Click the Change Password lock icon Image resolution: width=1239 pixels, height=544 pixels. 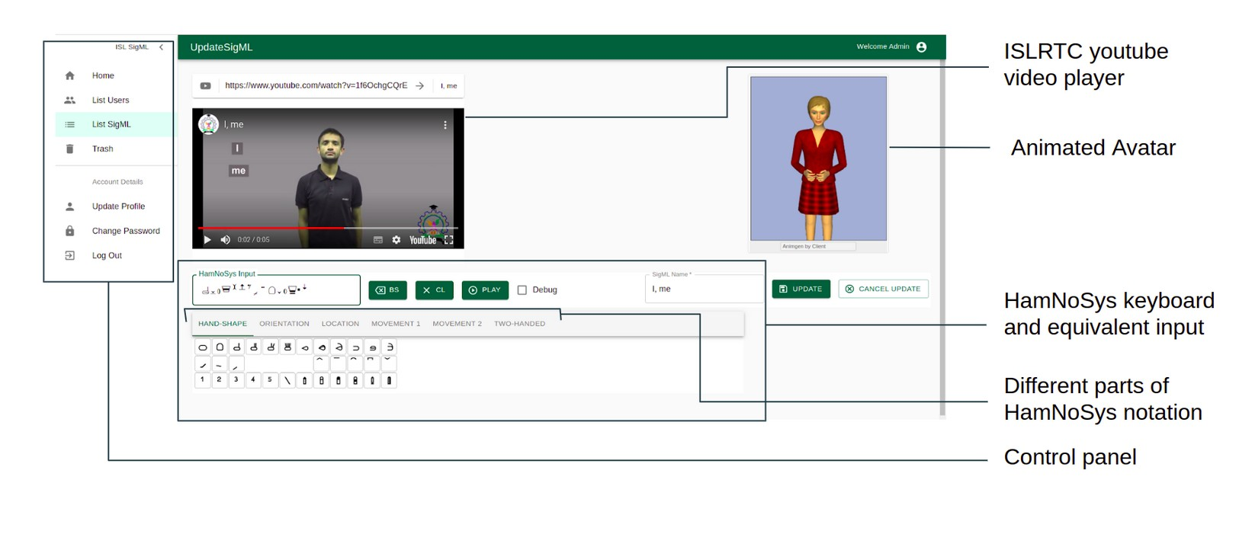coord(70,231)
